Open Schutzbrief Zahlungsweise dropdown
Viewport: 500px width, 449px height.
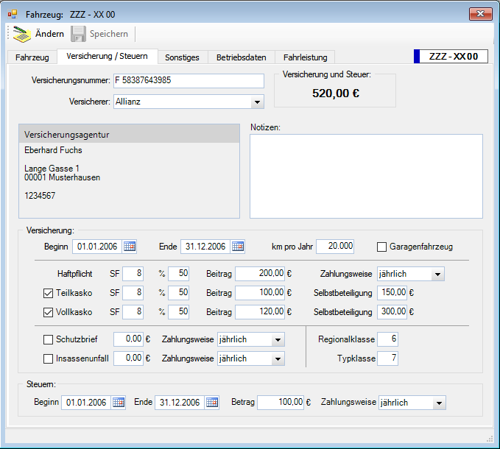[x=278, y=340]
